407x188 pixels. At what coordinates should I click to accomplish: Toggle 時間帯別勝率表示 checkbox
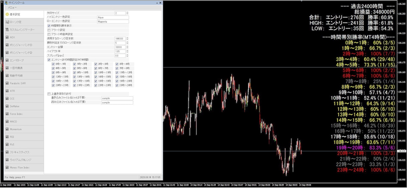point(49,26)
